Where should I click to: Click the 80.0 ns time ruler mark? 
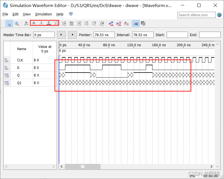coord(109,45)
